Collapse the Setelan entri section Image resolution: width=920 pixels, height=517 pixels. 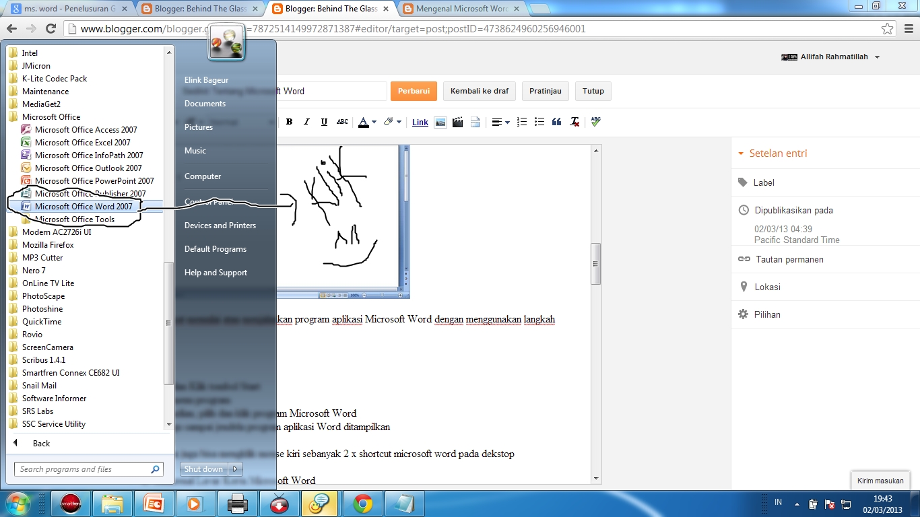(742, 153)
